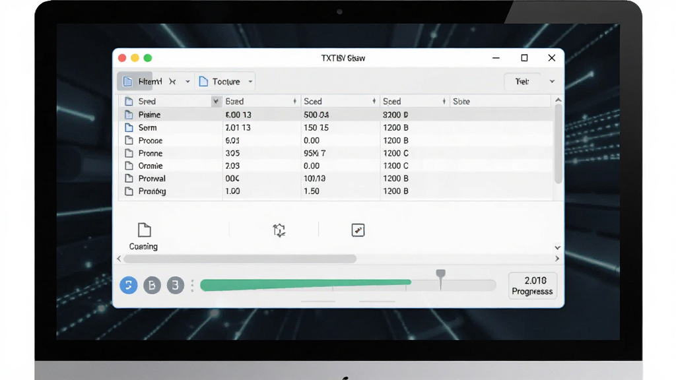Viewport: 676px width, 380px height.
Task: Click the sync arrows icon below the table
Action: coord(279,230)
